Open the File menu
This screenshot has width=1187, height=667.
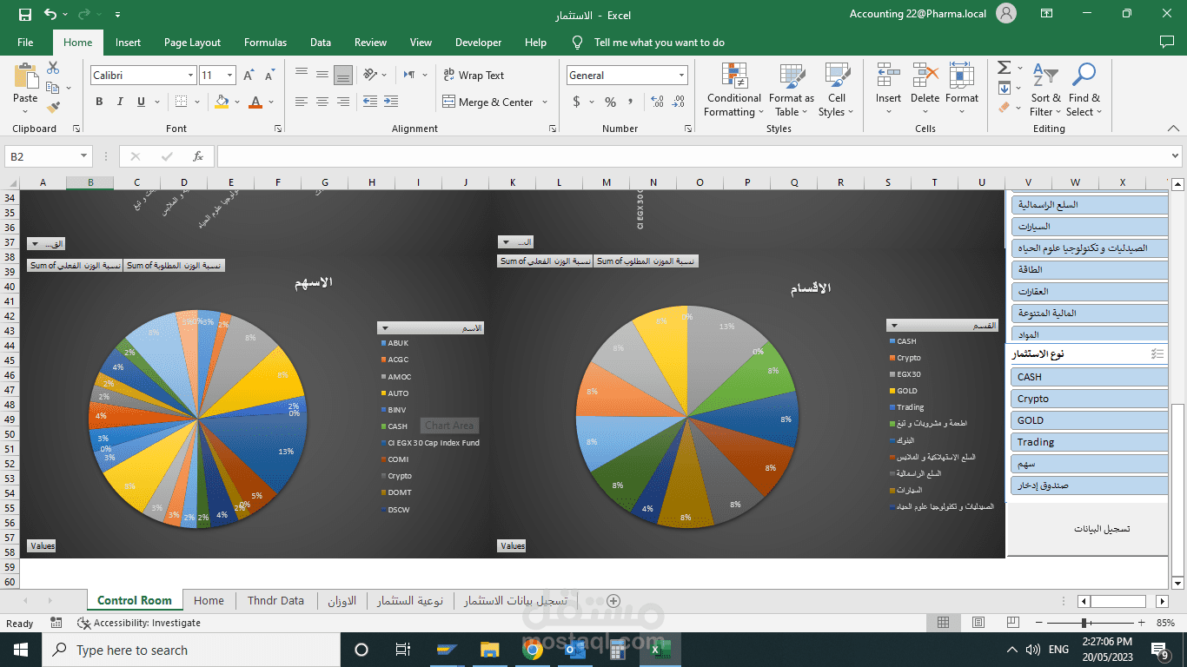25,43
